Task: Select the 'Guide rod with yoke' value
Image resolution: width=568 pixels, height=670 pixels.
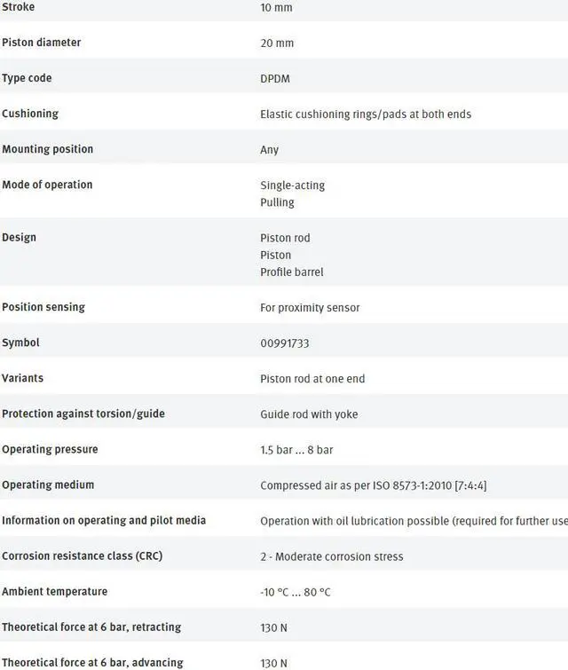Action: pyautogui.click(x=309, y=414)
